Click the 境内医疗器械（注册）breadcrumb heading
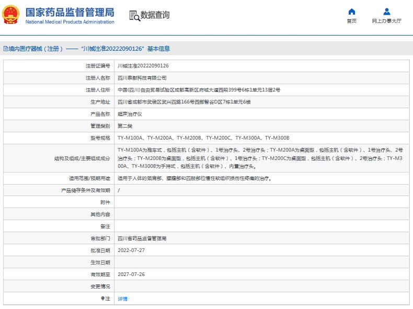 36,49
